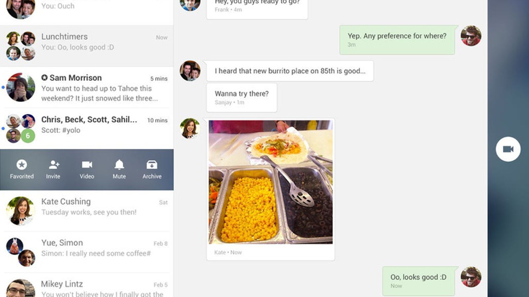Tap the Favorited star icon

click(x=22, y=165)
